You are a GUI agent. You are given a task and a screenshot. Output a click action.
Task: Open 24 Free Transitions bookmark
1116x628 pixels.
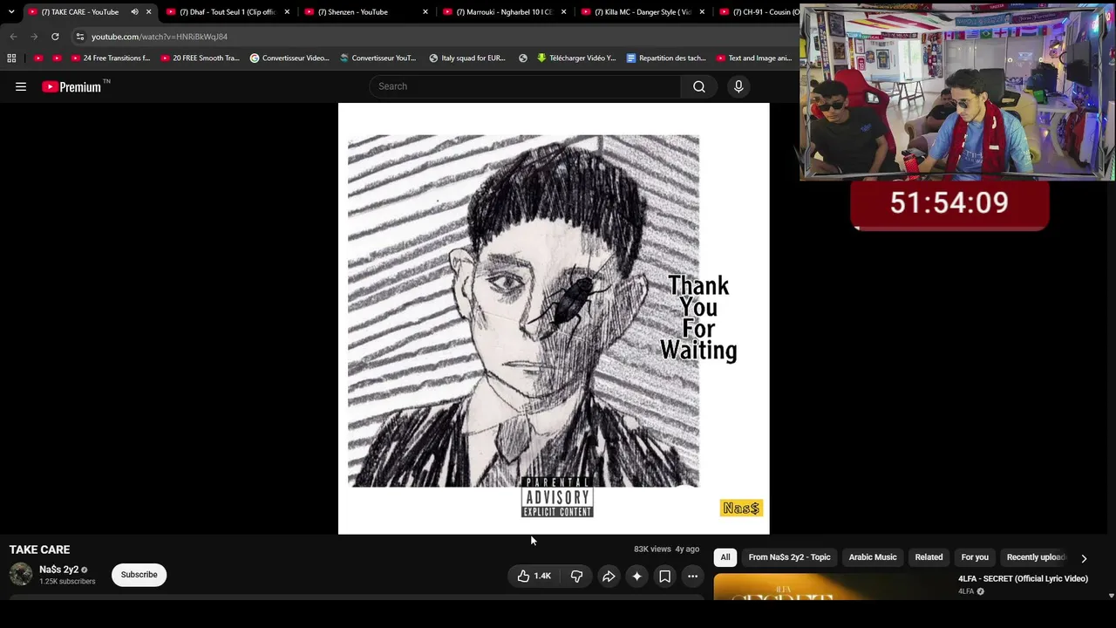click(111, 58)
